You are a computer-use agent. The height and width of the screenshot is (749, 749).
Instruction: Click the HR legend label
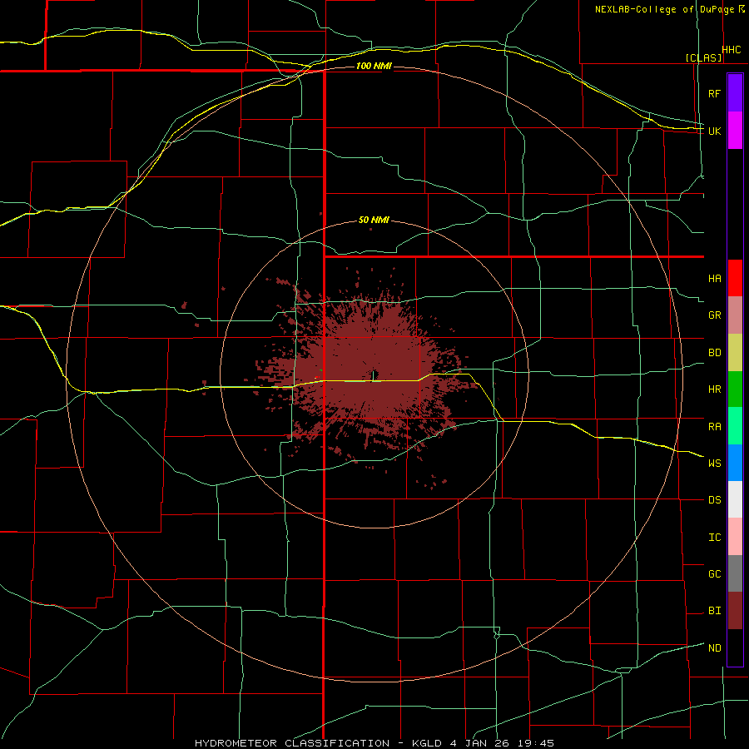point(715,389)
